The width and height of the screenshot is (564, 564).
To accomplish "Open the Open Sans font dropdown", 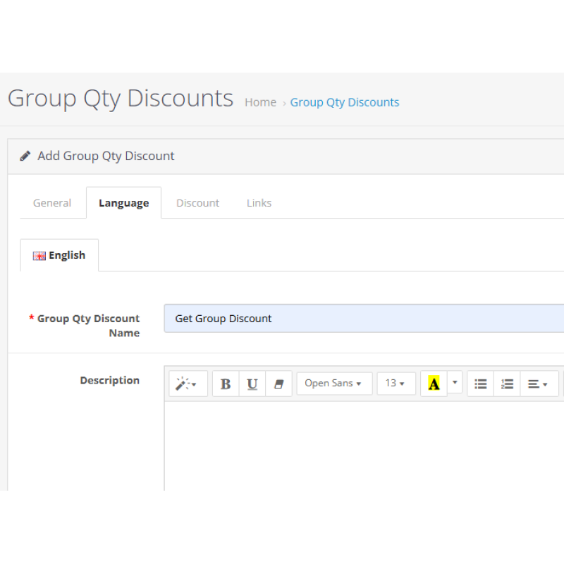I will pos(333,384).
